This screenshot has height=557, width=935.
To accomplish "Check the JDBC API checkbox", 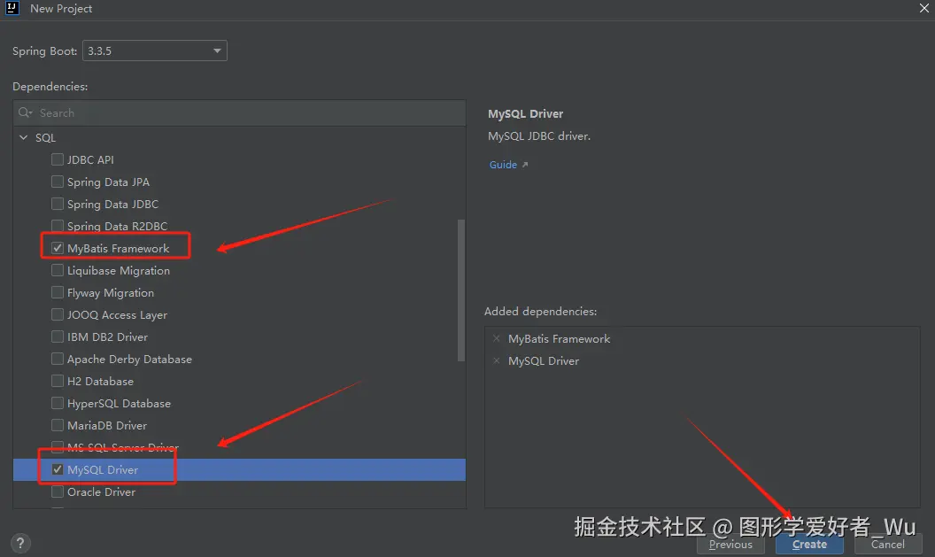I will click(x=58, y=159).
